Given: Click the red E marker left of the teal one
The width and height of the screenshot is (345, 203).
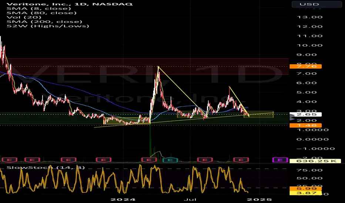Looking at the screenshot, I should point(149,160).
